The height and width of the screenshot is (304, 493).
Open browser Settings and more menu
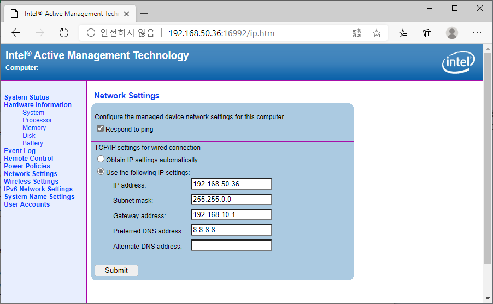tap(477, 33)
